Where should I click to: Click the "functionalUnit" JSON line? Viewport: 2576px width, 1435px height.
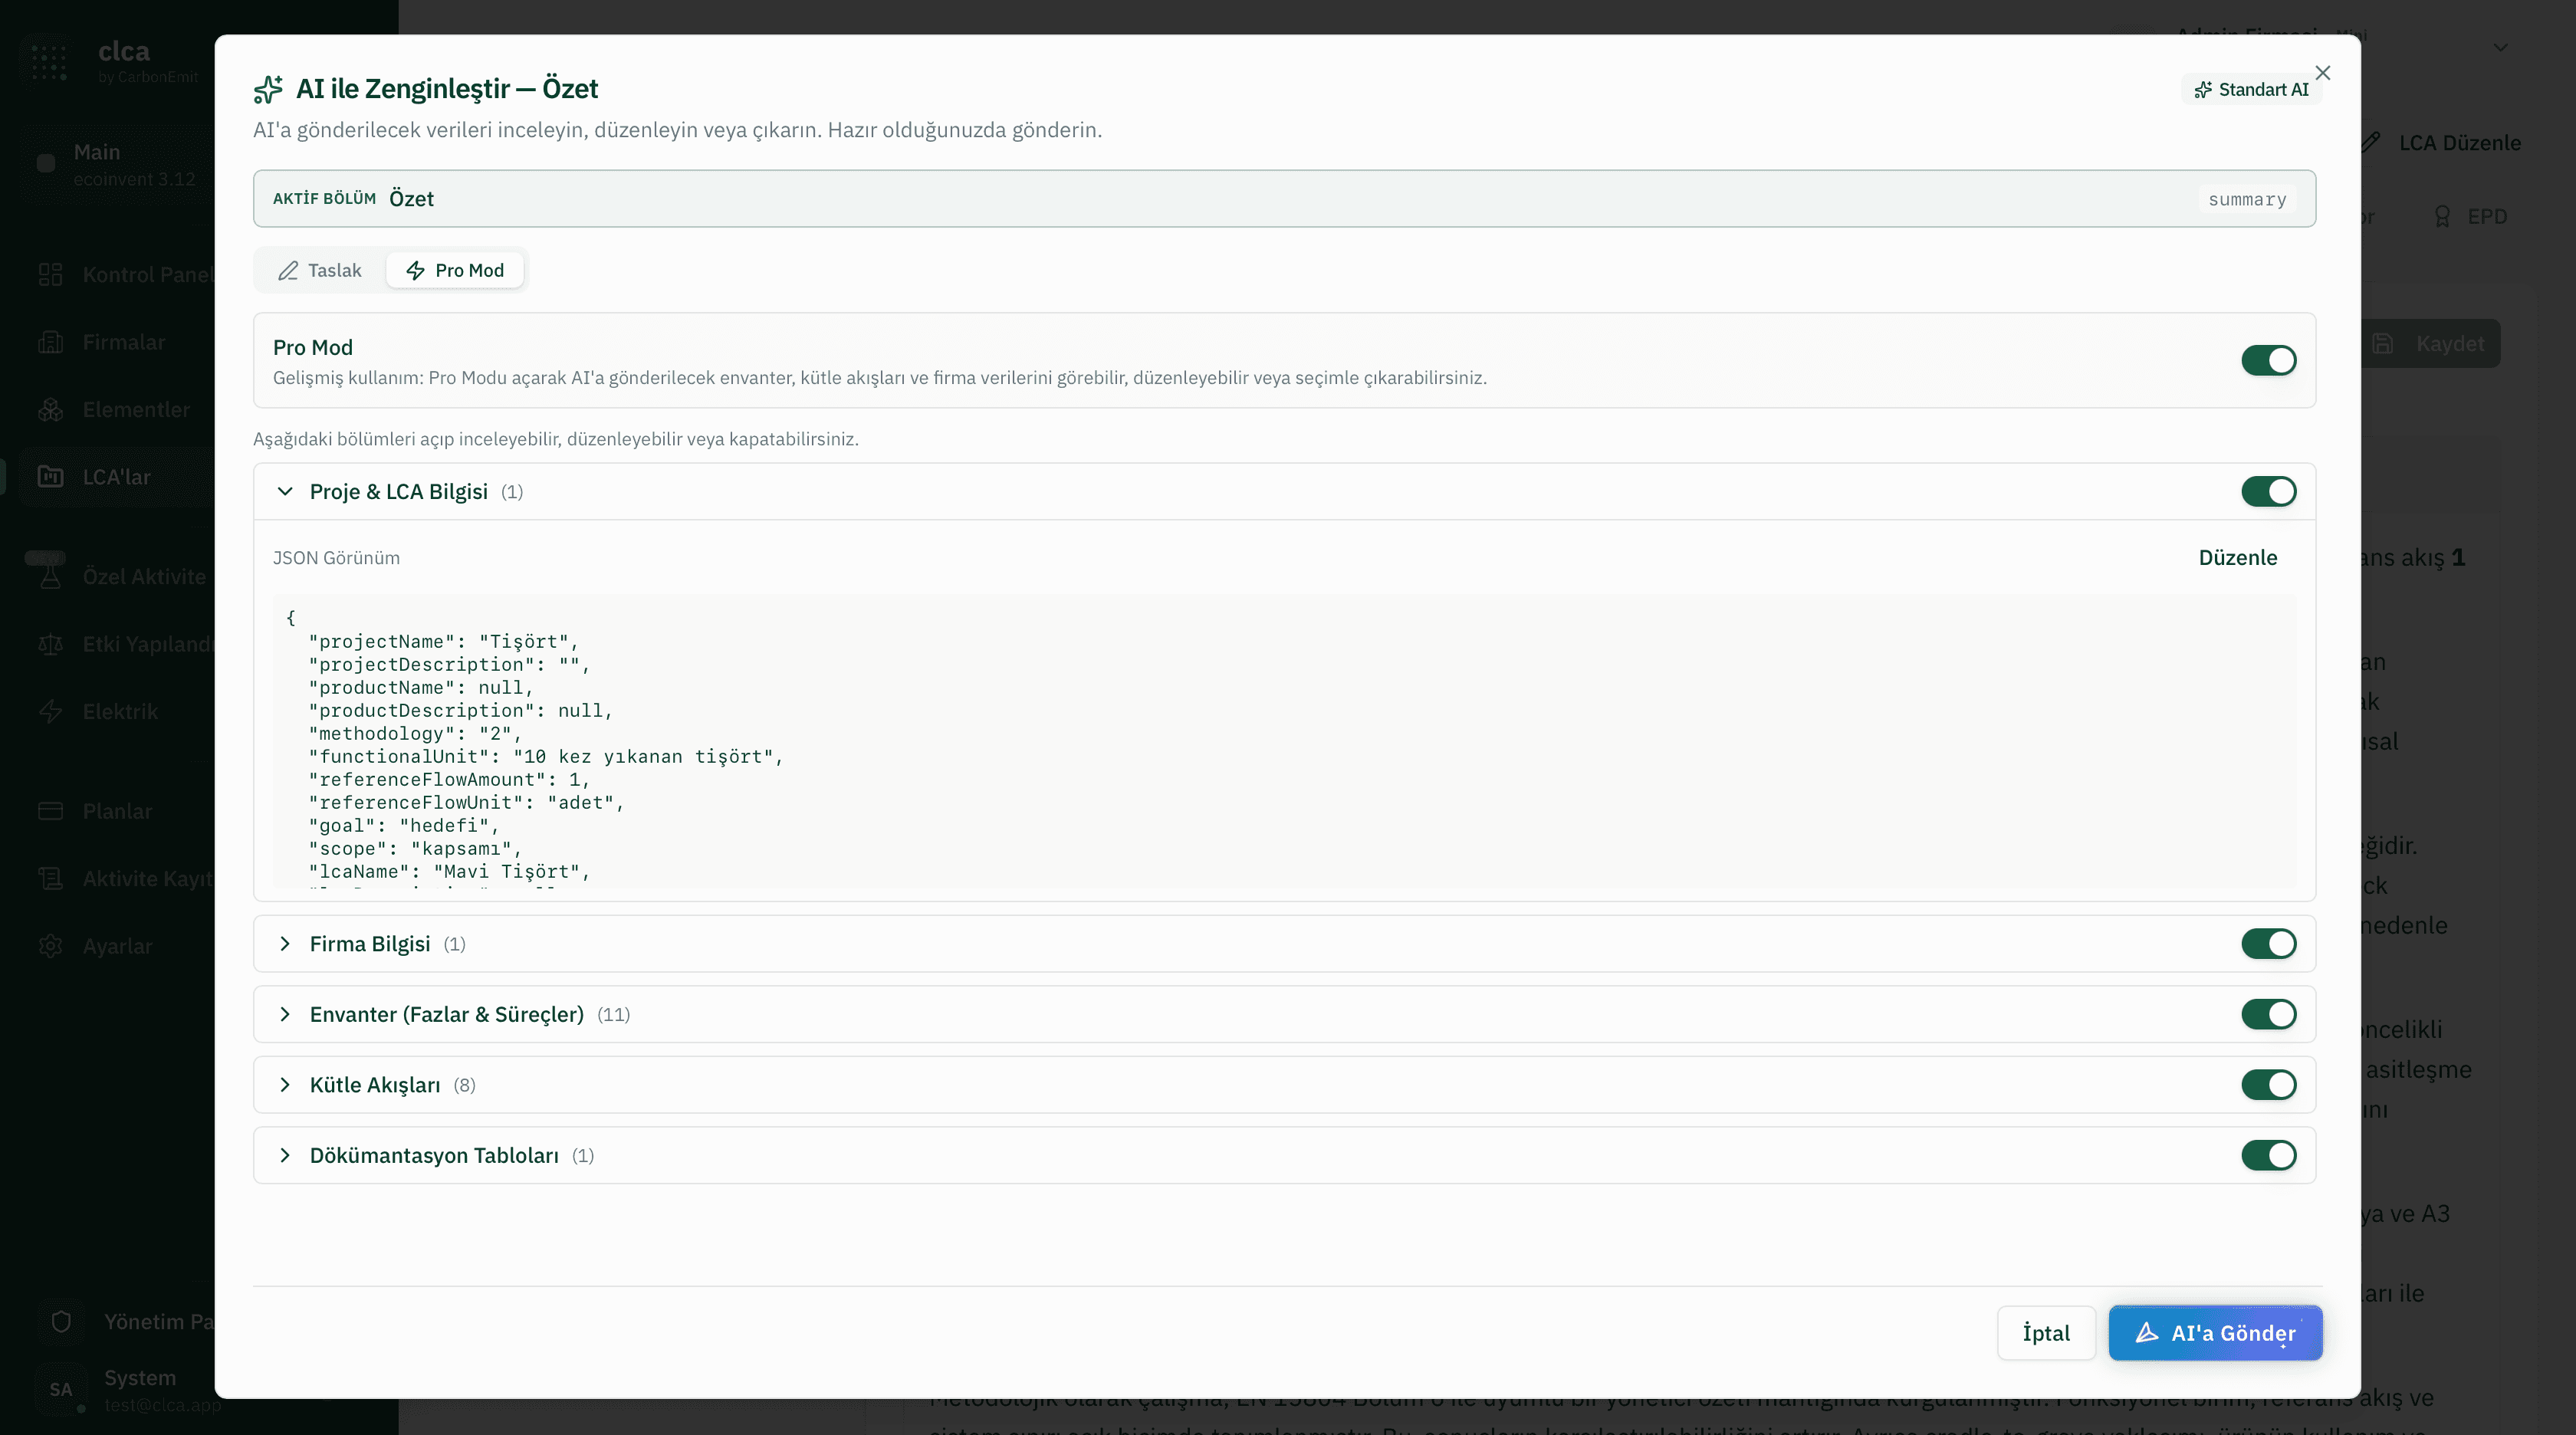pos(546,756)
